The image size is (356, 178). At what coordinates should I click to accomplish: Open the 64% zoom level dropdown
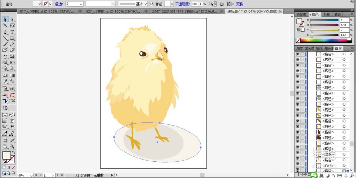[32, 175]
